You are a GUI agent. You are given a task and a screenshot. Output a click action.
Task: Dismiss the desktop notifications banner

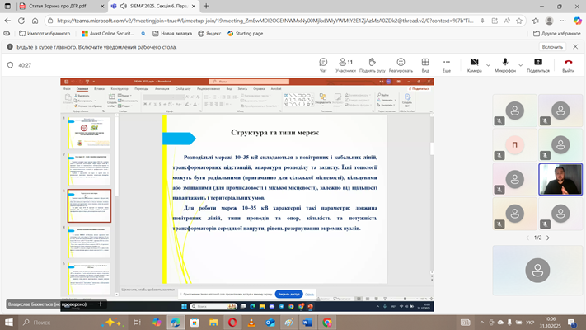(575, 47)
